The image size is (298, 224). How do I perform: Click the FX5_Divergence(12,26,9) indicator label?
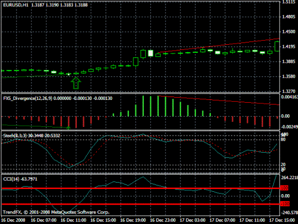click(28, 98)
